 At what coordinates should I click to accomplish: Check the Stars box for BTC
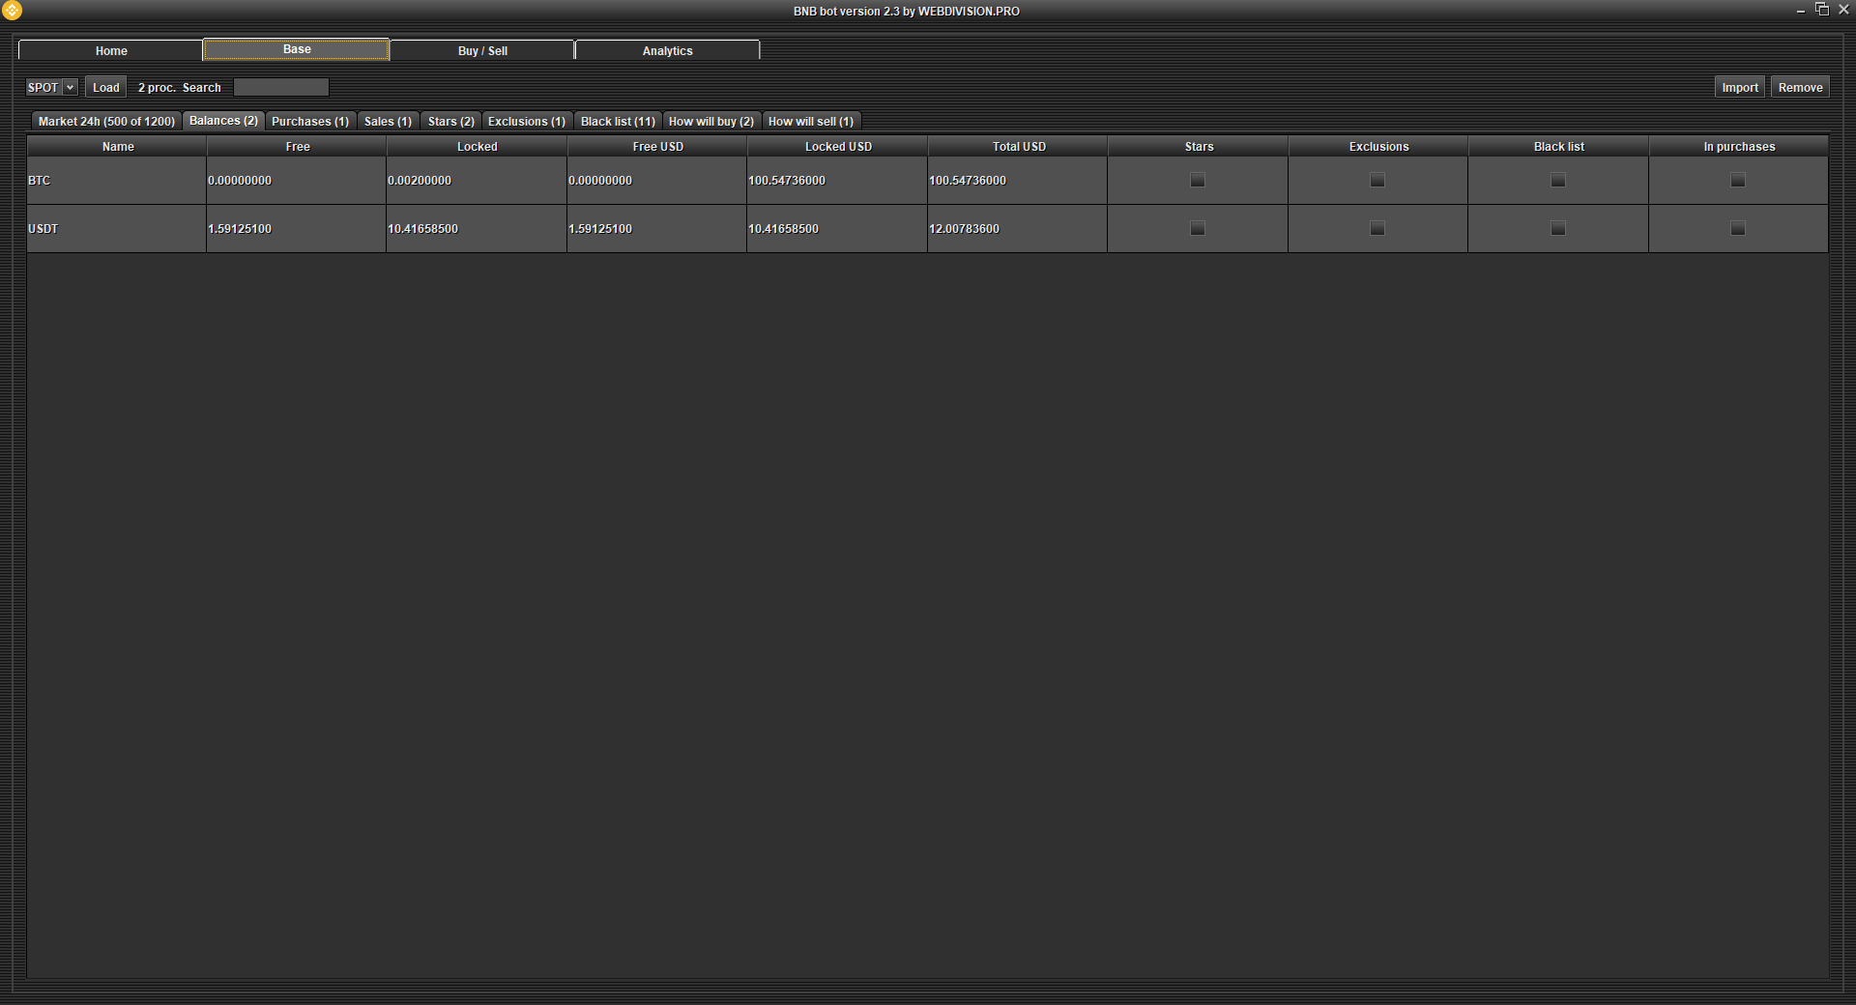(x=1198, y=180)
